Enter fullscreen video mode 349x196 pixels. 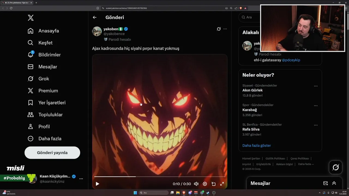tap(222, 184)
